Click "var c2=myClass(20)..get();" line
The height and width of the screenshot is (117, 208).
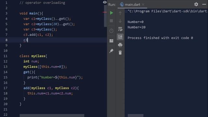click(x=49, y=24)
